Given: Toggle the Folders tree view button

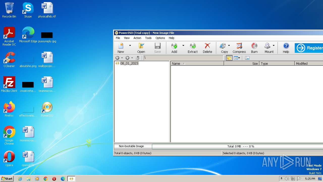Looking at the screenshot, I should 229,58.
